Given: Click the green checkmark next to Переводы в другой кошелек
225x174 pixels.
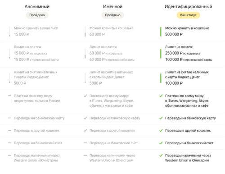Looking at the screenshot, I should point(161,131).
